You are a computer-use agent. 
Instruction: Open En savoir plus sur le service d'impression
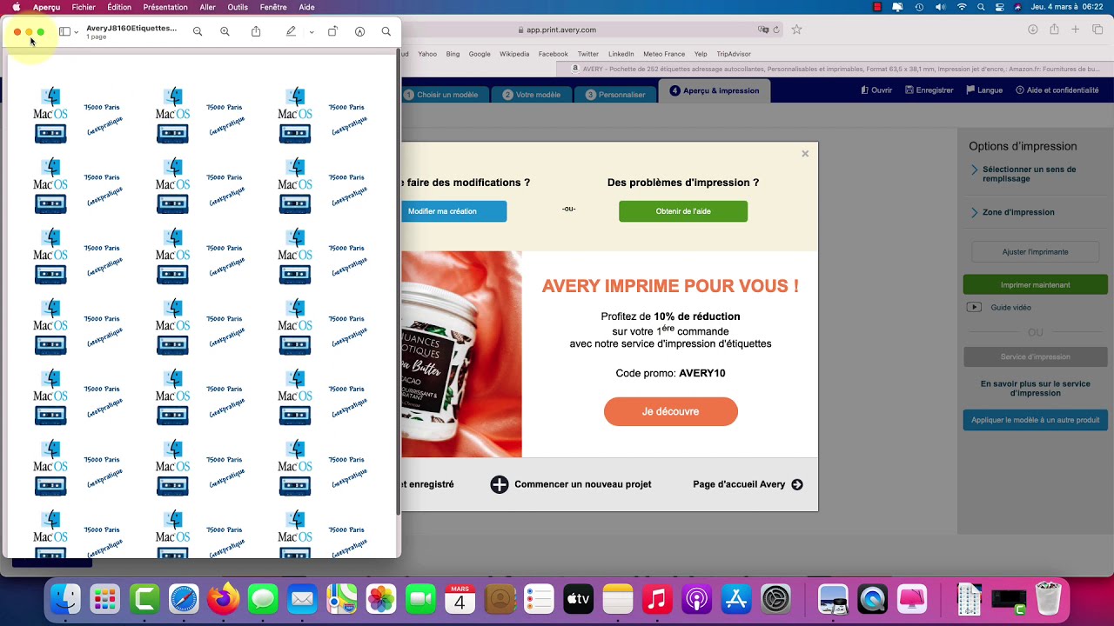pyautogui.click(x=1035, y=389)
